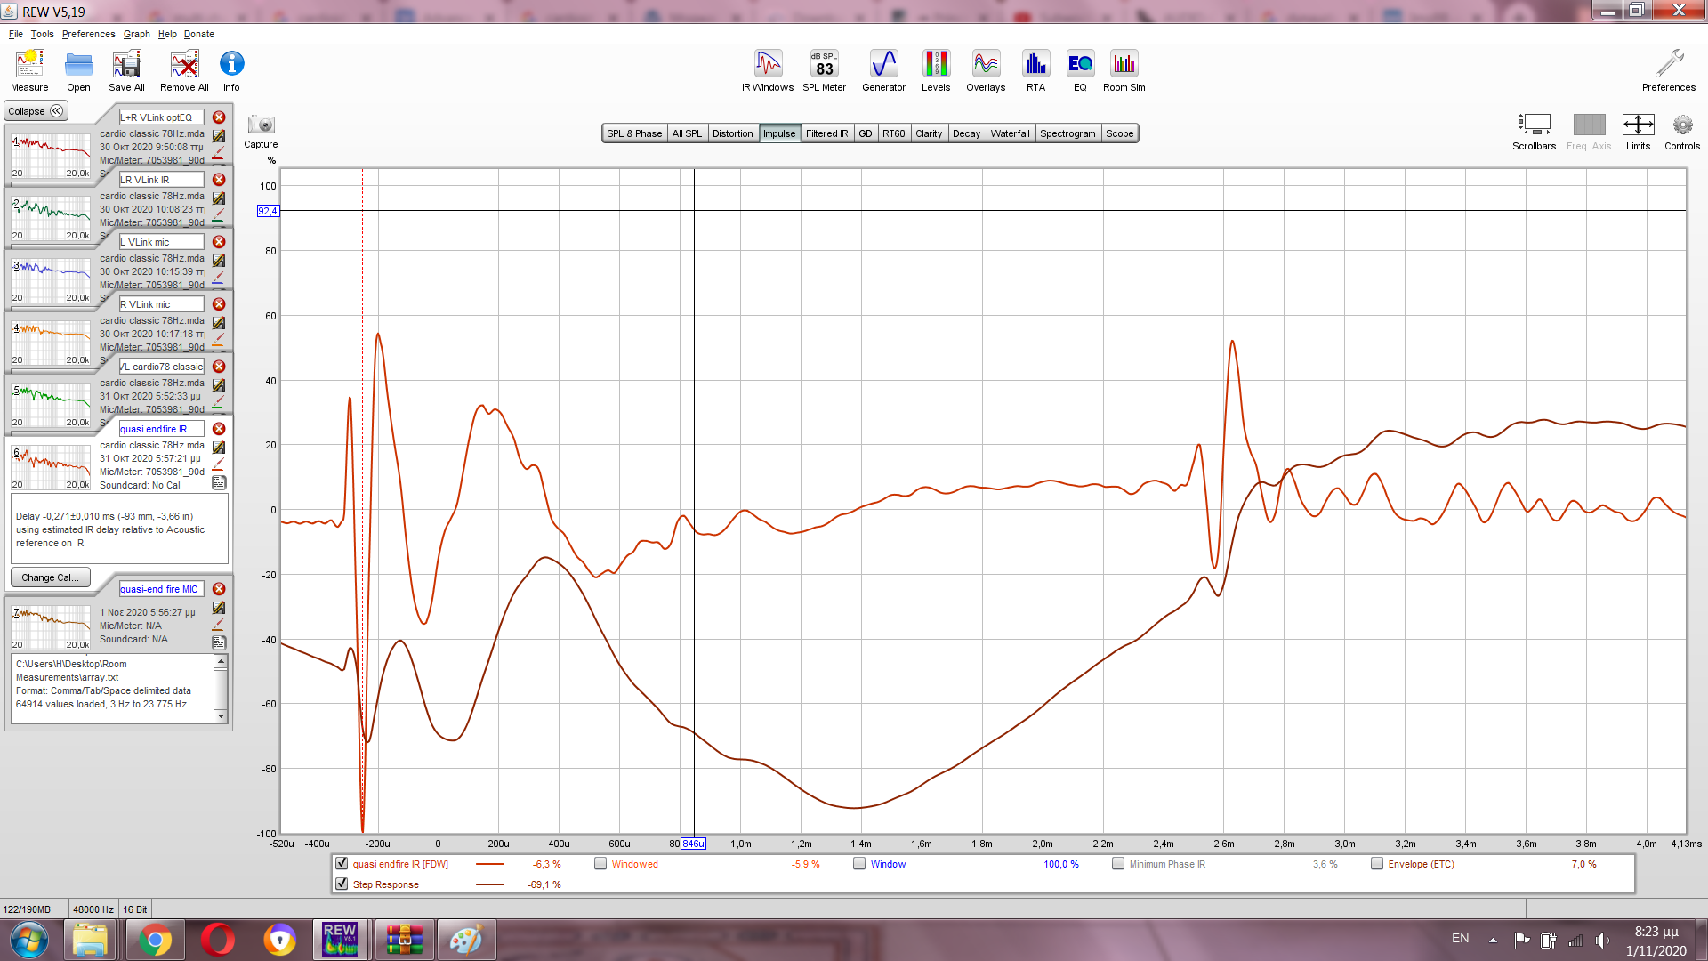Open Google Chrome from taskbar
The height and width of the screenshot is (961, 1708).
click(155, 940)
